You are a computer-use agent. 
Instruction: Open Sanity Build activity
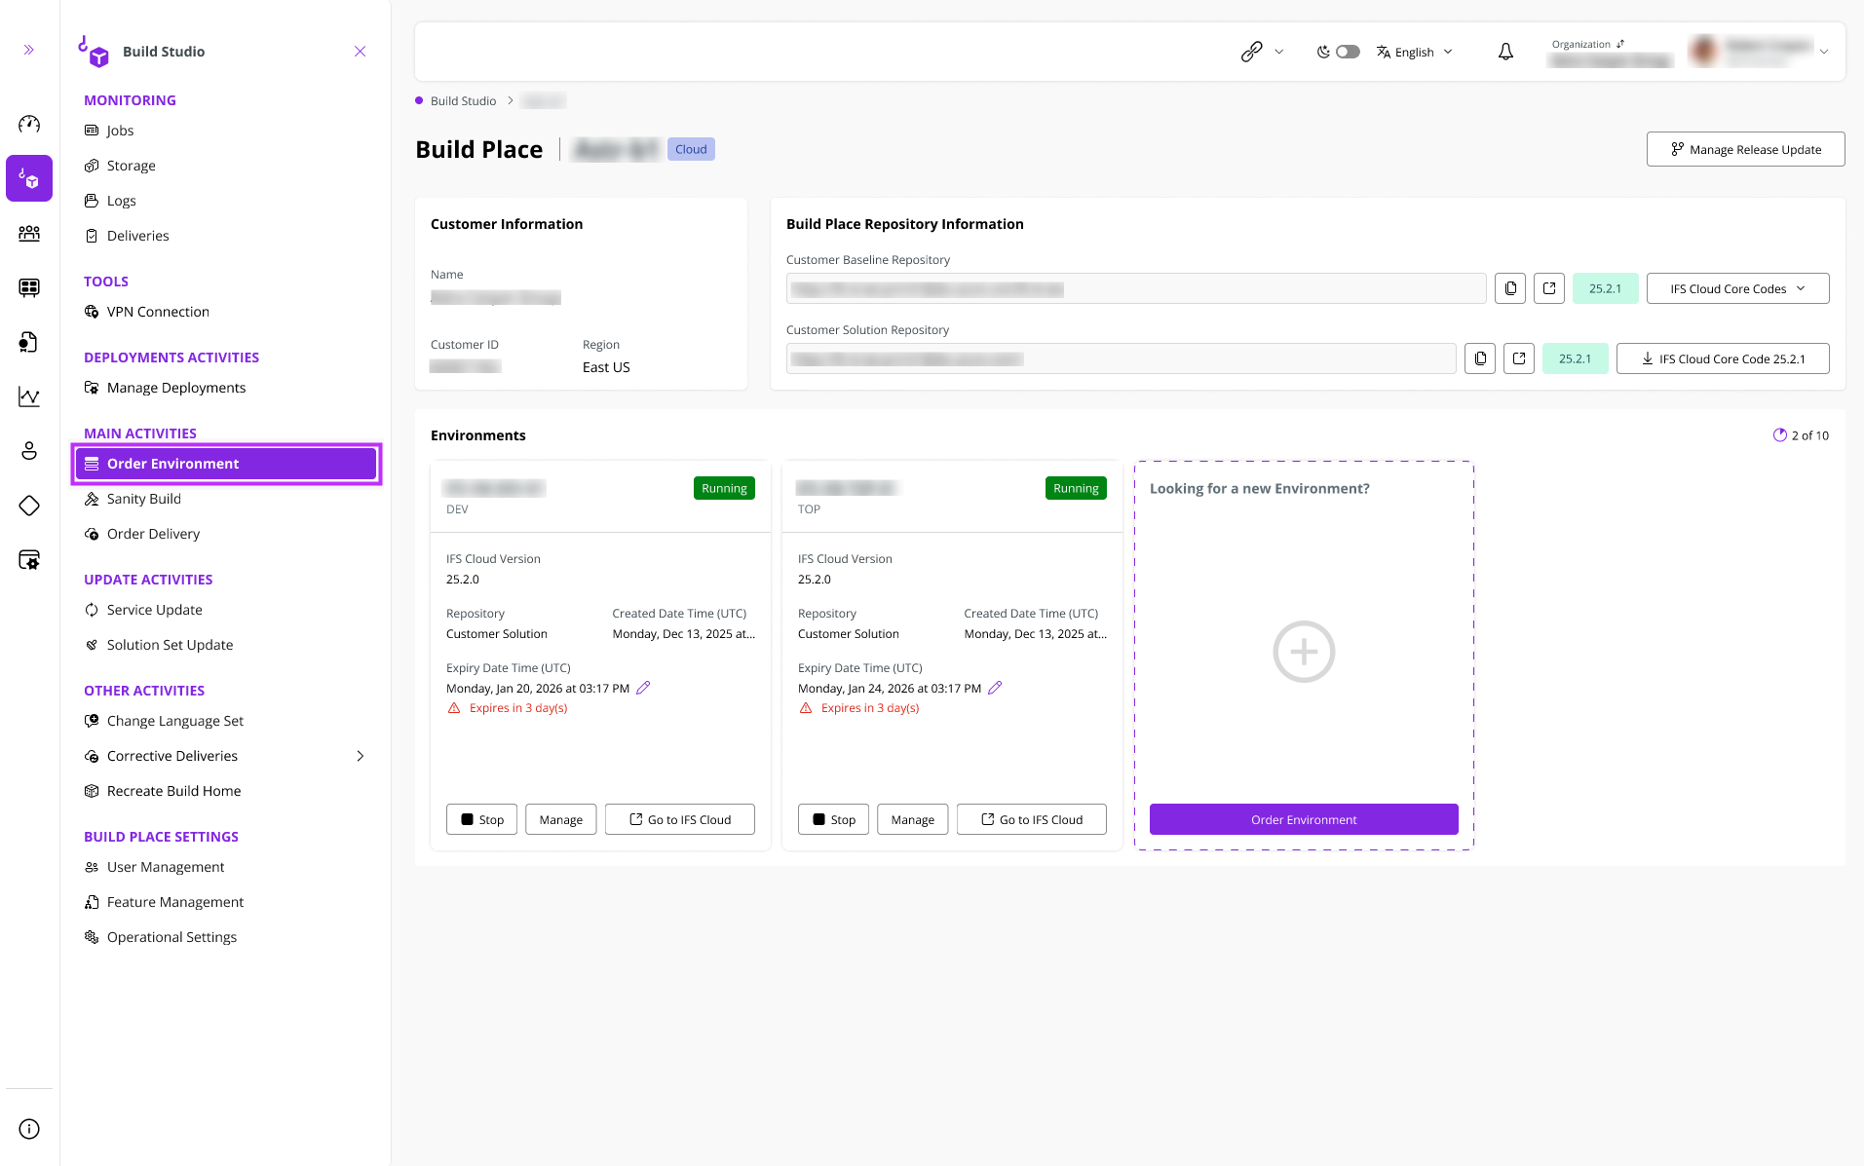click(x=143, y=499)
